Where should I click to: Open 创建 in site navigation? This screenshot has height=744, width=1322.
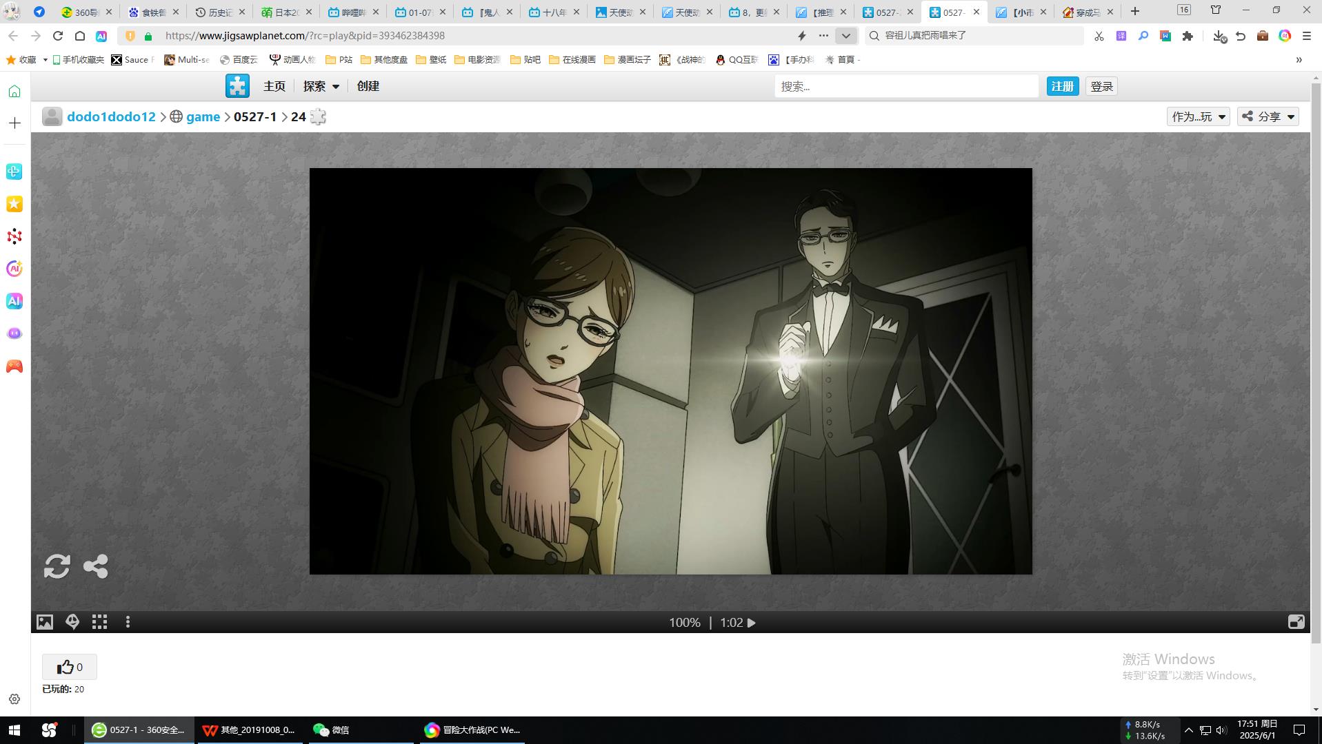(368, 86)
